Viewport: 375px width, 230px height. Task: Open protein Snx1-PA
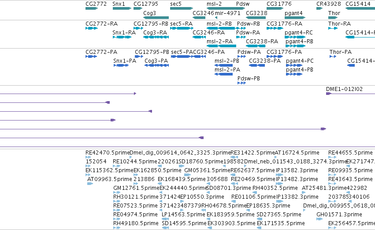coord(125,61)
